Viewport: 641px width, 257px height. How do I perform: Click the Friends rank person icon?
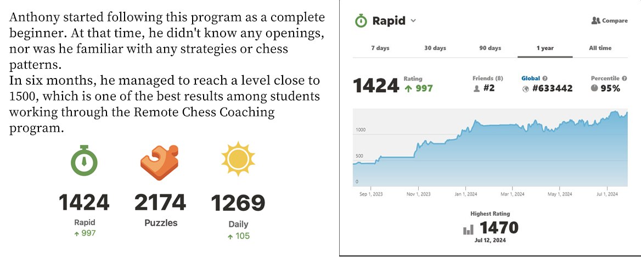click(476, 88)
